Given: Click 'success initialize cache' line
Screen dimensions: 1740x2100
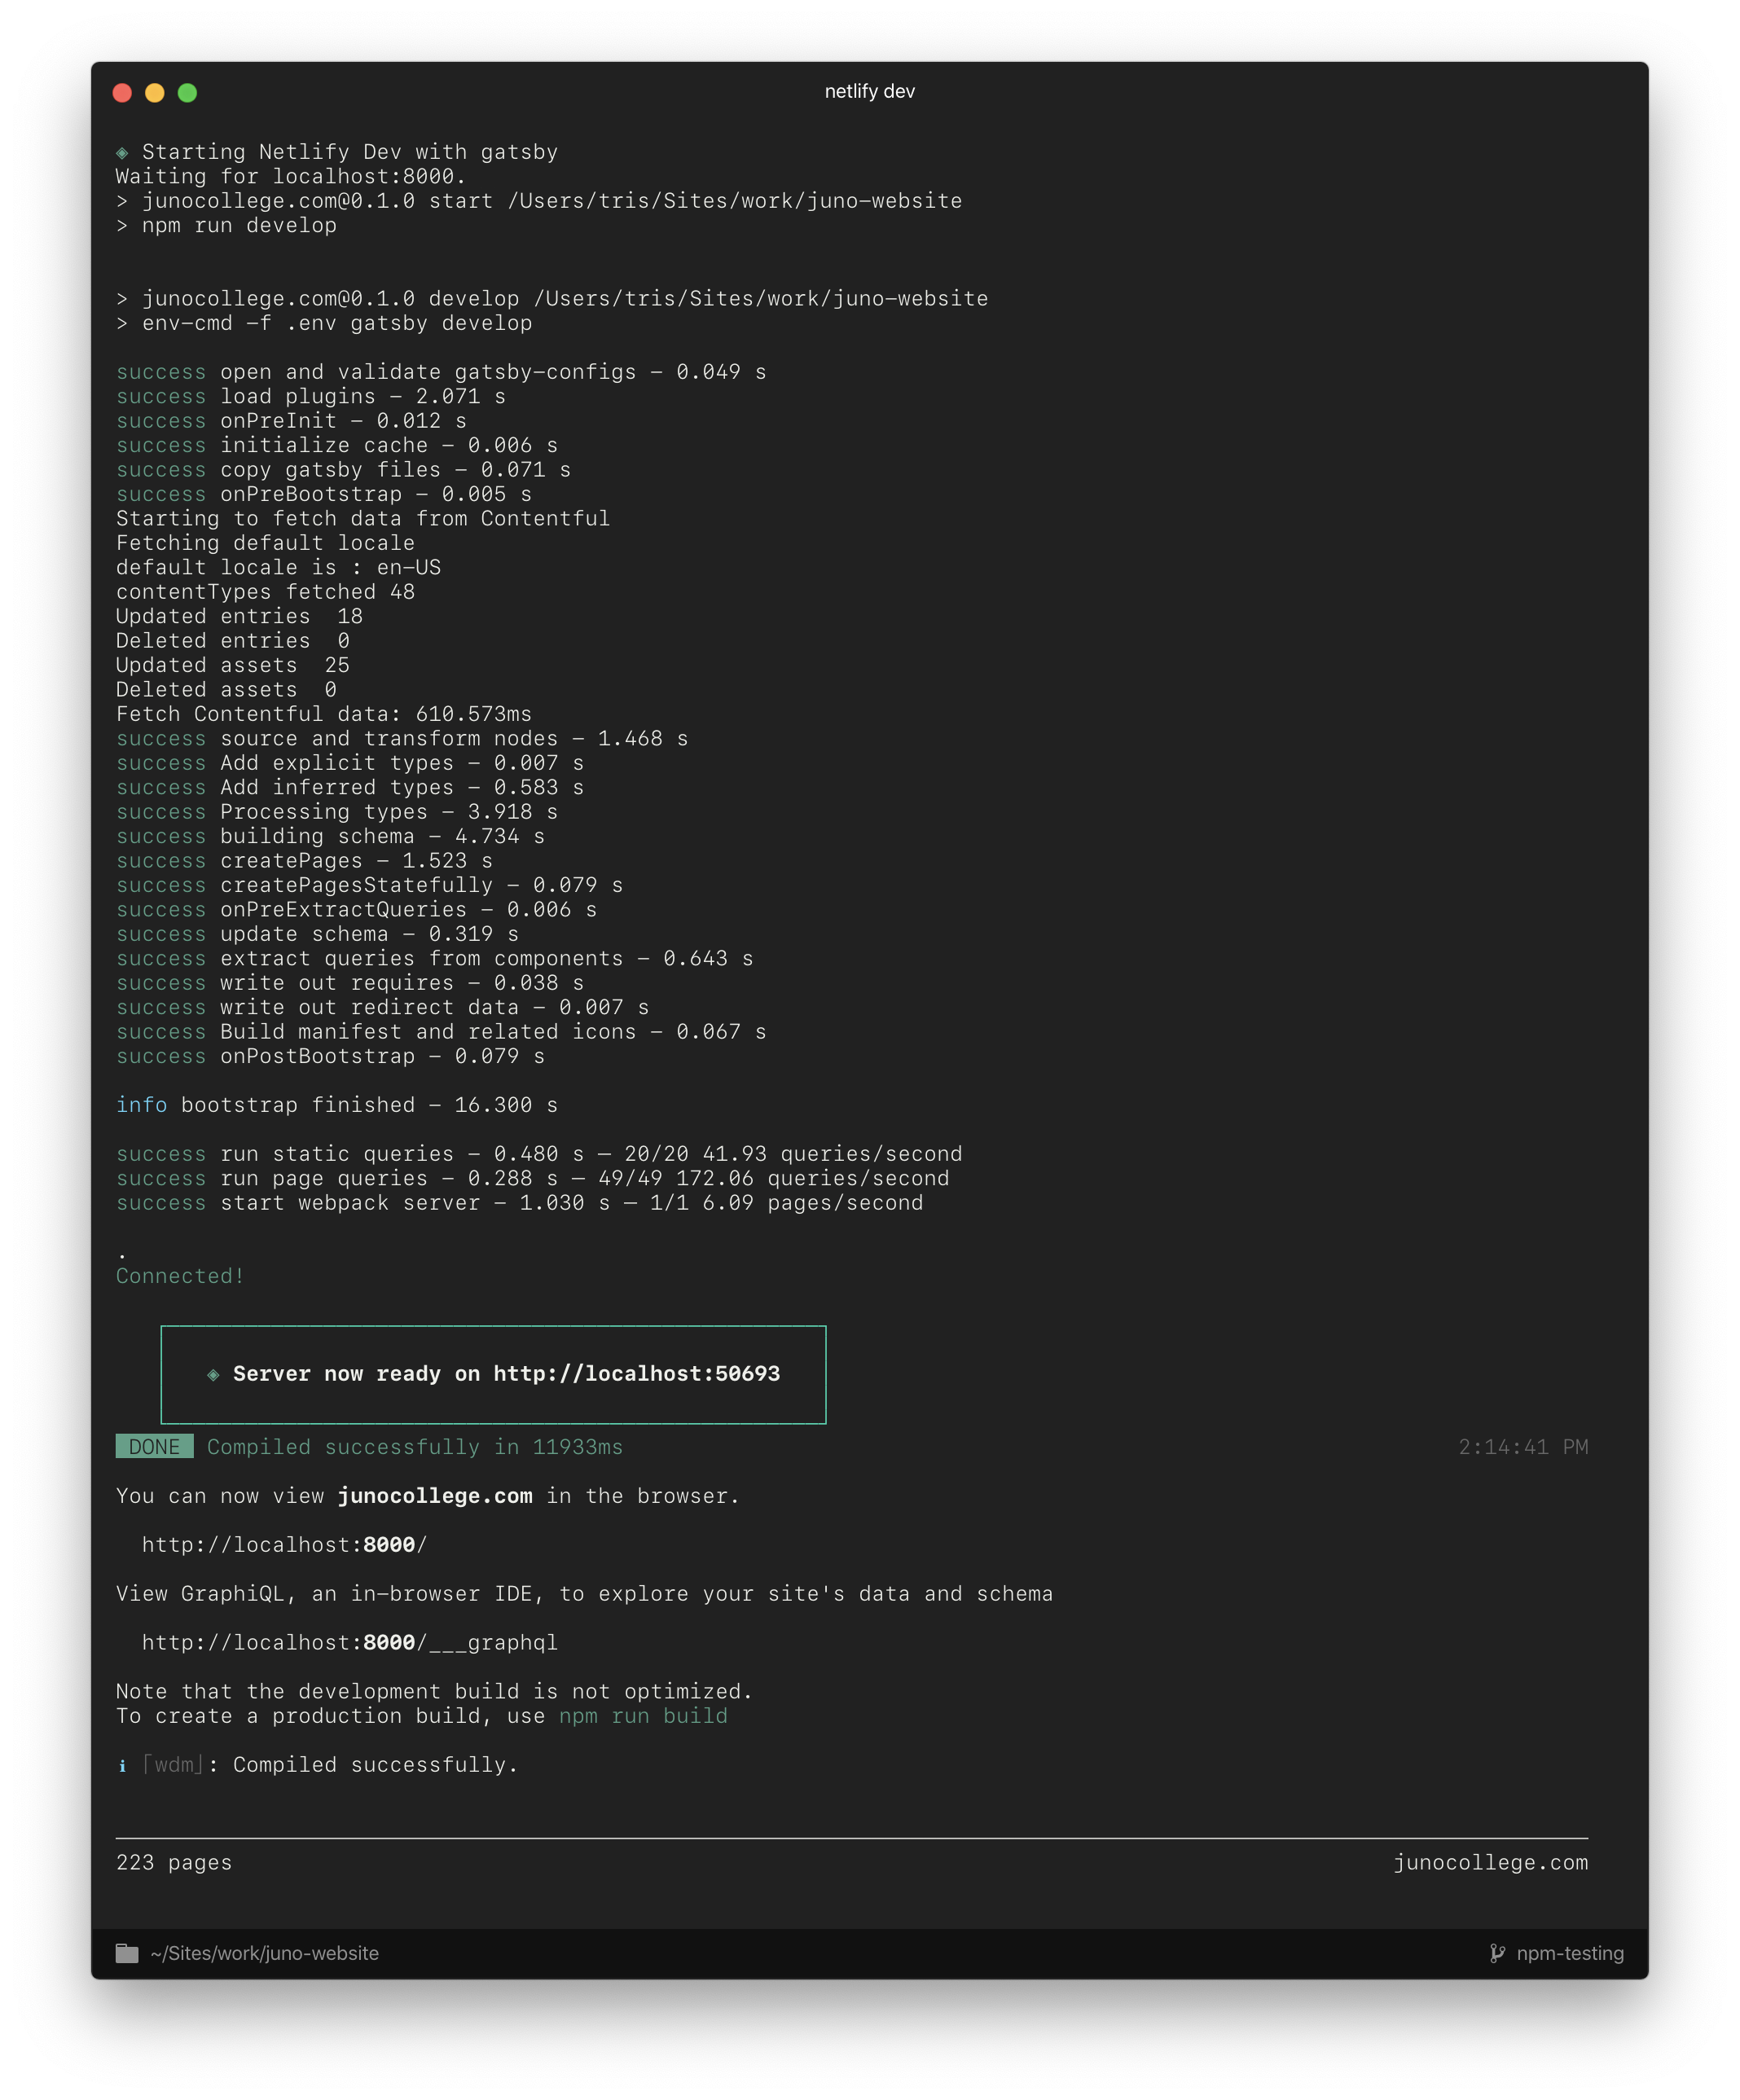Looking at the screenshot, I should click(x=337, y=445).
